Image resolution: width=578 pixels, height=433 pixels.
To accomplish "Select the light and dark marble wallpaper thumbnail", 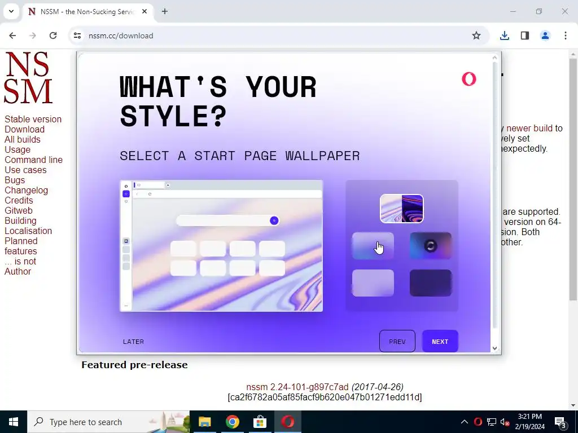I will tap(402, 209).
